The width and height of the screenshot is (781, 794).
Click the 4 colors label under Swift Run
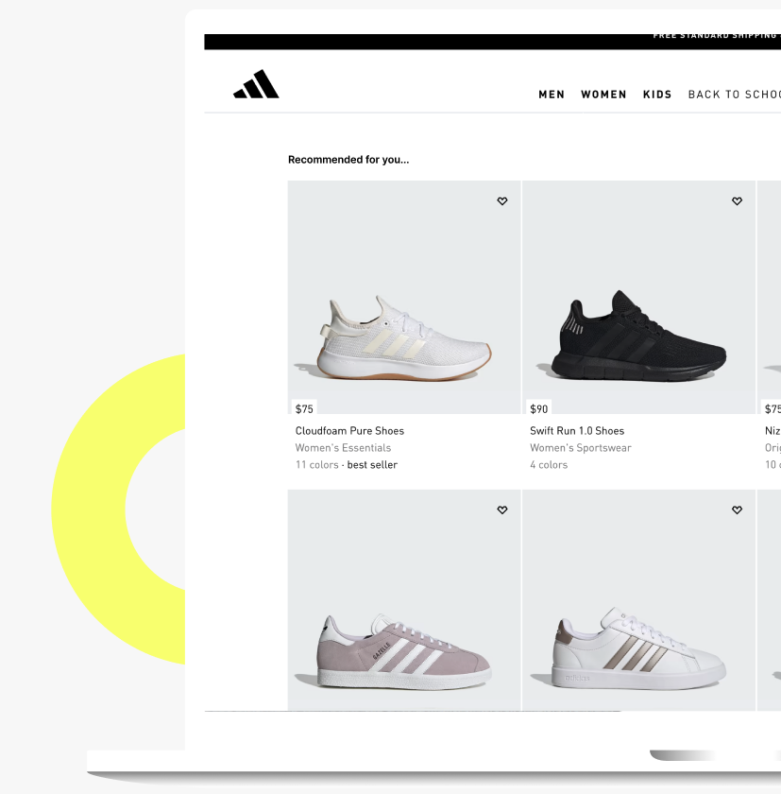click(549, 465)
